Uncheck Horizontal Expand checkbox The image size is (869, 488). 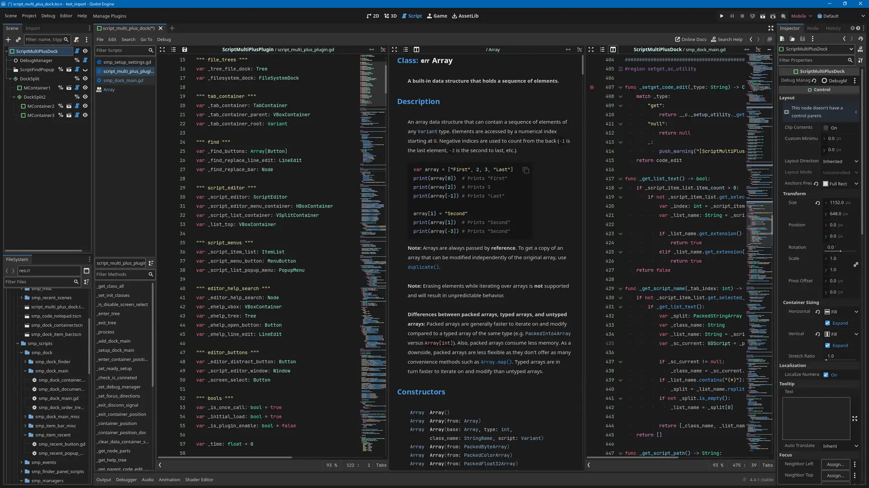[828, 323]
